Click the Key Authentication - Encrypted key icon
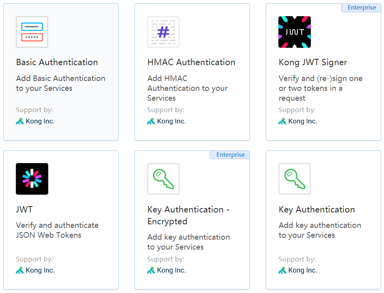This screenshot has width=384, height=293. [163, 179]
